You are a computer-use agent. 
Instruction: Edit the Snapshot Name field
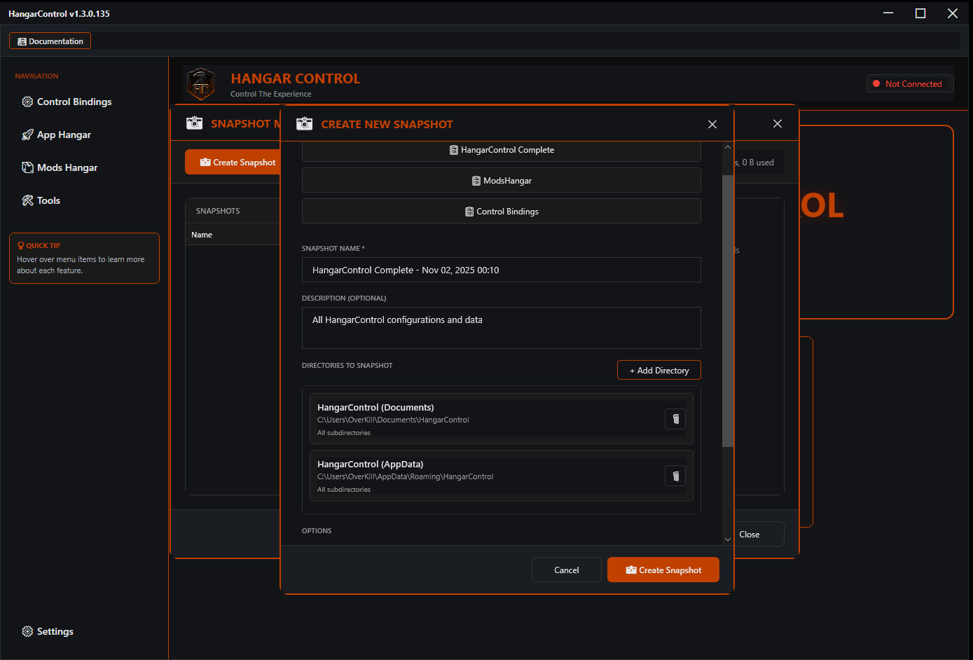[x=501, y=270]
